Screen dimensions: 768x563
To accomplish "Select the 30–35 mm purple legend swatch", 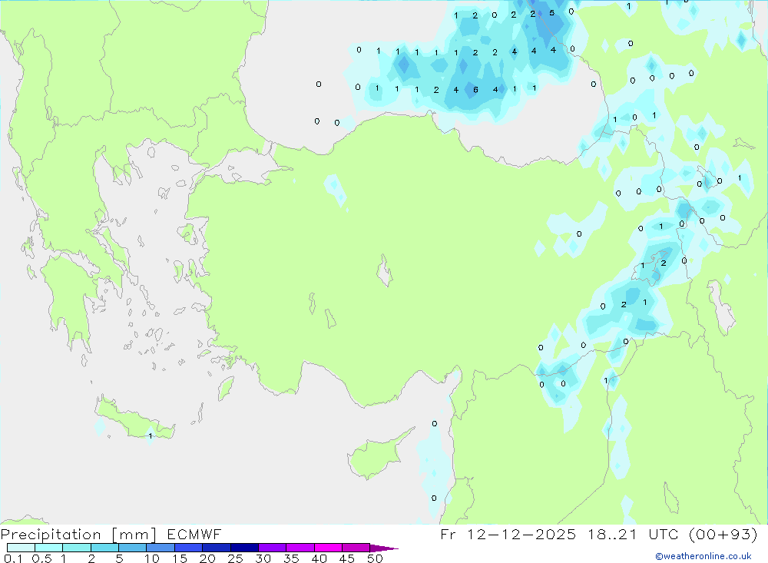I will click(x=273, y=548).
